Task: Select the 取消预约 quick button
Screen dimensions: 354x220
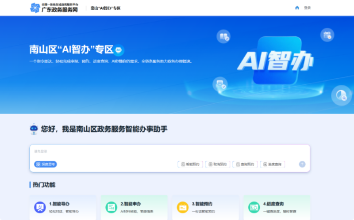Action: 218,164
